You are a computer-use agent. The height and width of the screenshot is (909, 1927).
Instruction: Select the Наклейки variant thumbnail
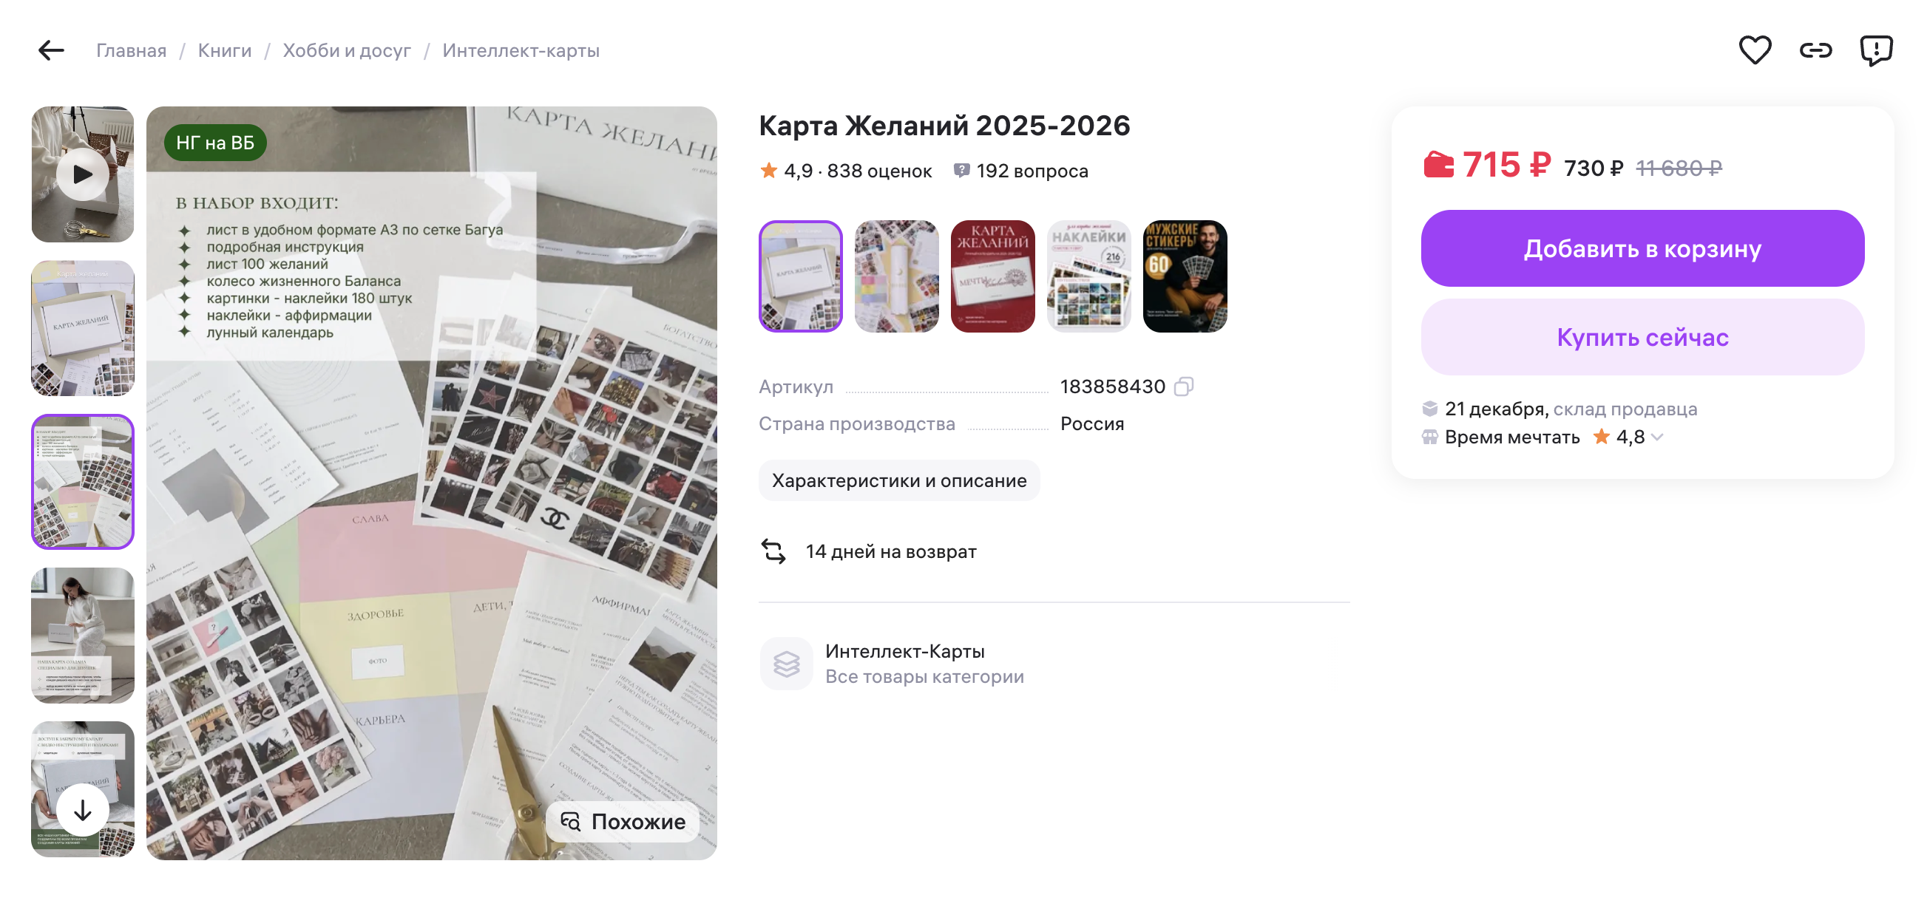[x=1088, y=276]
